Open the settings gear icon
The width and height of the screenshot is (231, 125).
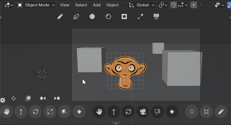point(3,100)
